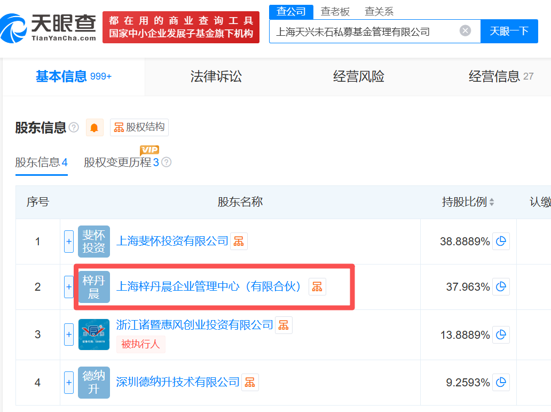Expand row for 深圳德纳升技术有限公司
Image resolution: width=551 pixels, height=412 pixels.
coord(69,383)
